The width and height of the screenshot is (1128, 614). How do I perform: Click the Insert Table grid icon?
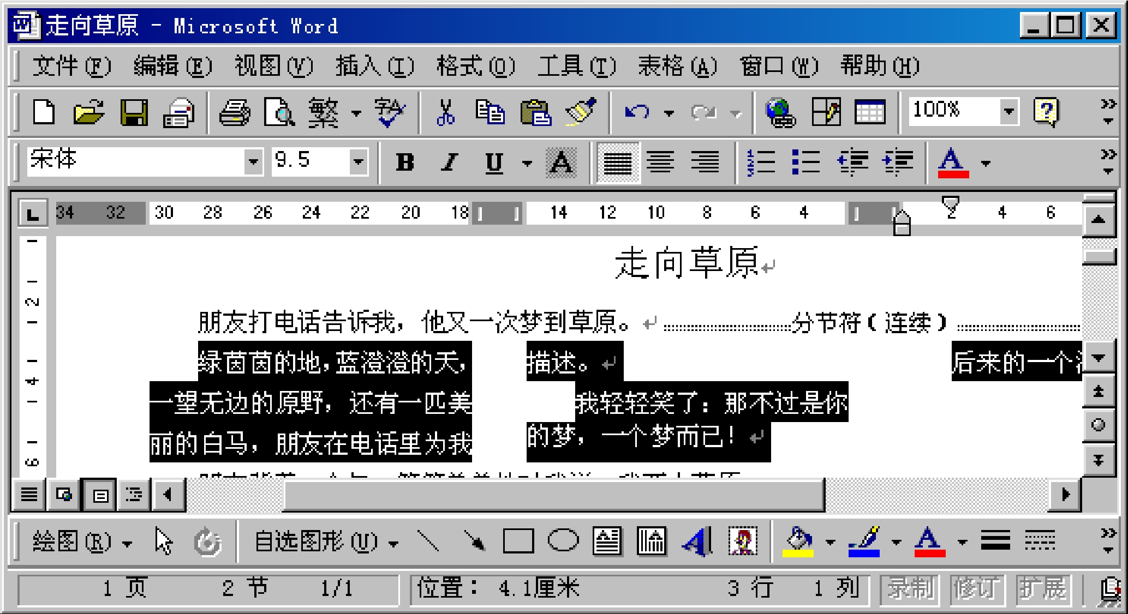click(869, 113)
